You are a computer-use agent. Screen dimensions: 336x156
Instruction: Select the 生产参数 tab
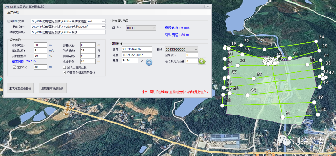point(13,12)
